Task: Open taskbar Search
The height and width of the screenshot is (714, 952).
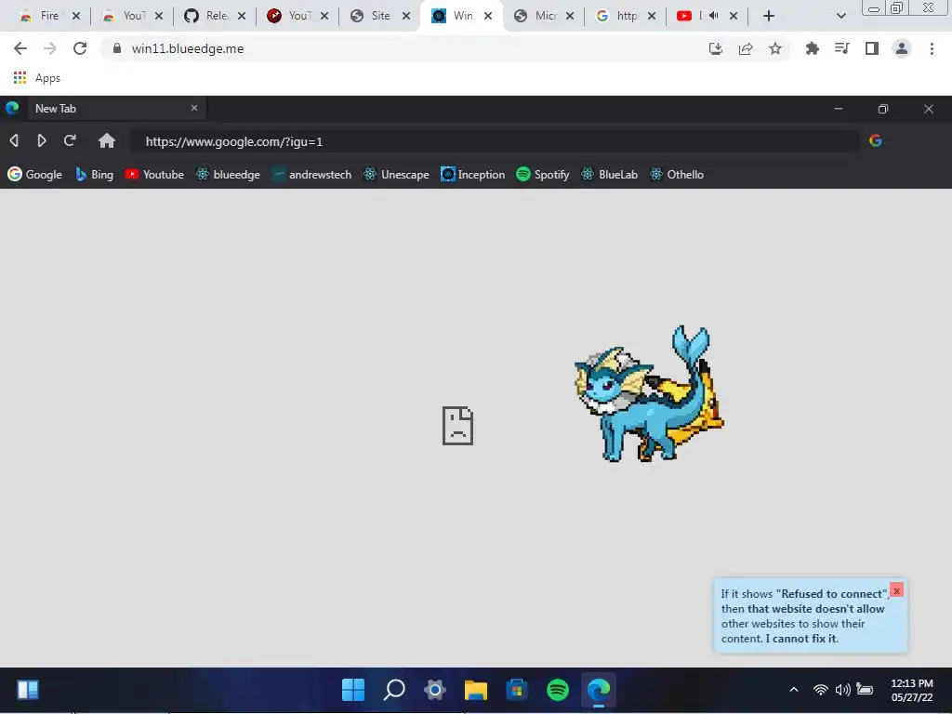Action: click(394, 690)
